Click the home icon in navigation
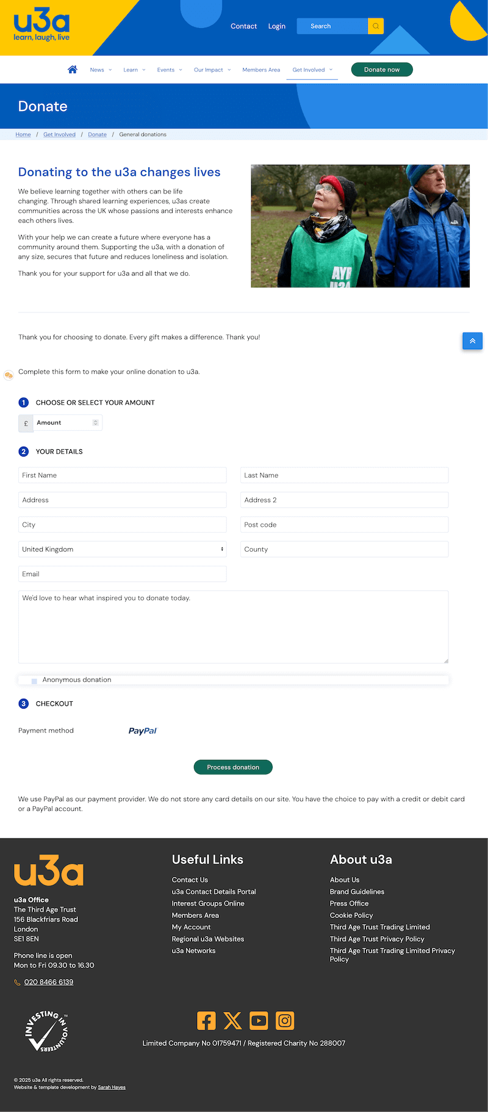This screenshot has width=488, height=1112. click(73, 70)
